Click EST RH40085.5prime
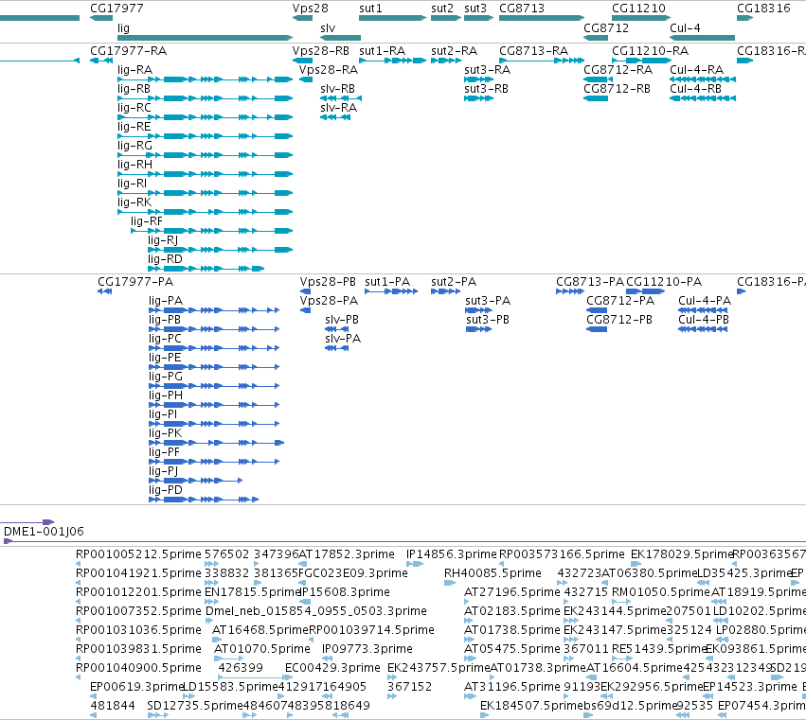The height and width of the screenshot is (720, 806). click(x=493, y=572)
